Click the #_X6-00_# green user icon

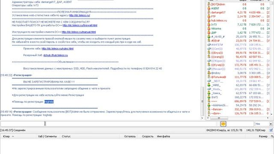click(209, 36)
